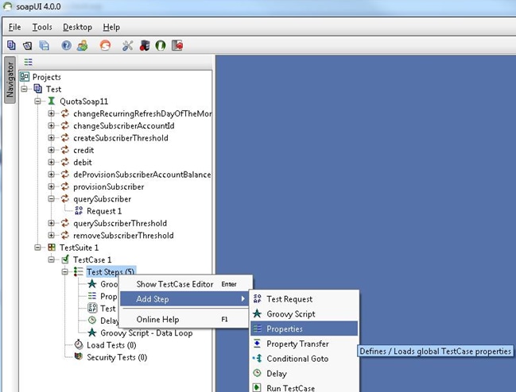Collapse the Test Steps (5) node
Viewport: 516px width, 392px height.
(x=65, y=271)
